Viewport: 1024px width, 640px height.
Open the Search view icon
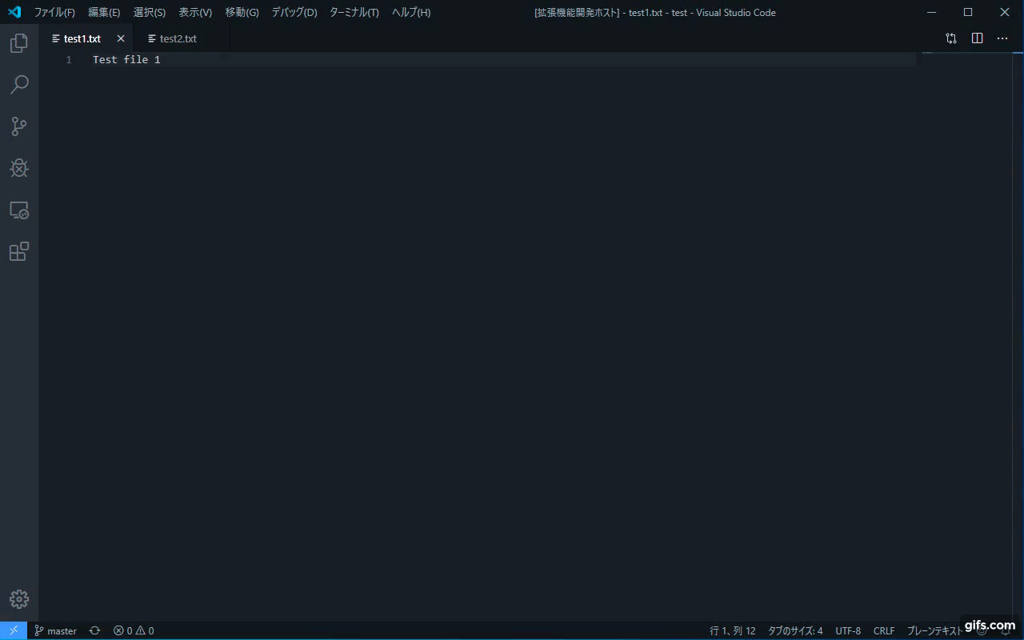point(19,85)
